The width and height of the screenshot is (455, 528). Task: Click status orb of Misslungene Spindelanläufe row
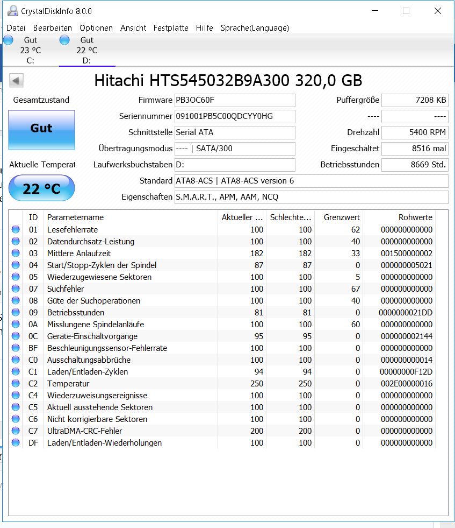coord(16,324)
